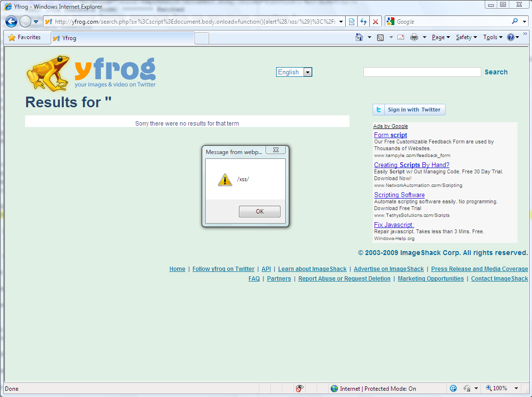Open Report Abuse or Request Deletion link

point(344,279)
